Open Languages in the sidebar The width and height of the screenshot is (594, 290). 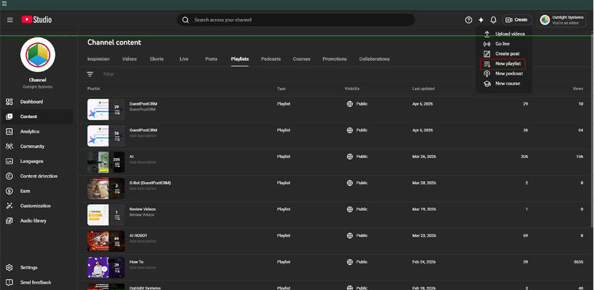pyautogui.click(x=38, y=161)
